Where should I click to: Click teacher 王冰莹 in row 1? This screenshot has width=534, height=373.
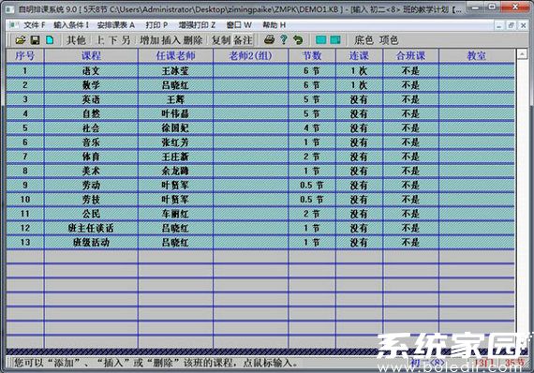click(x=175, y=71)
